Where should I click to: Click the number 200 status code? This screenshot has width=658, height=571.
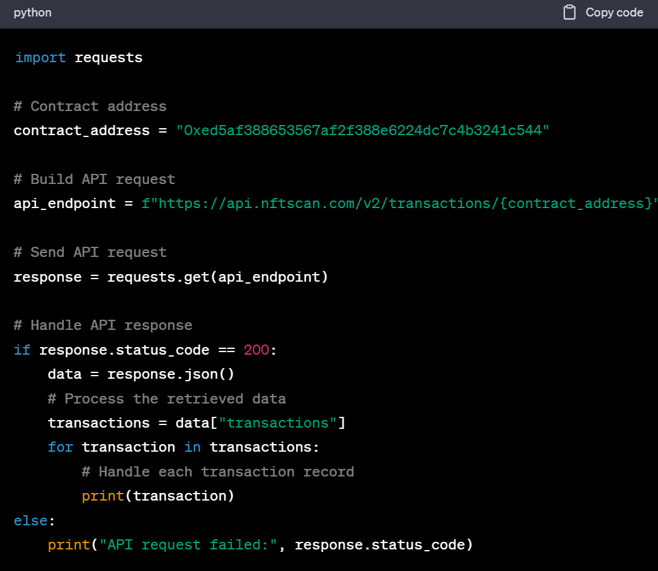tap(256, 350)
